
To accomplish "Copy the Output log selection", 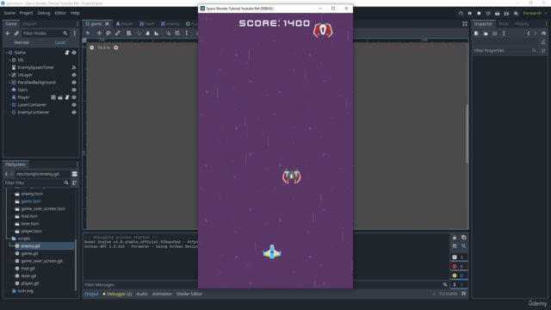I will click(x=463, y=238).
